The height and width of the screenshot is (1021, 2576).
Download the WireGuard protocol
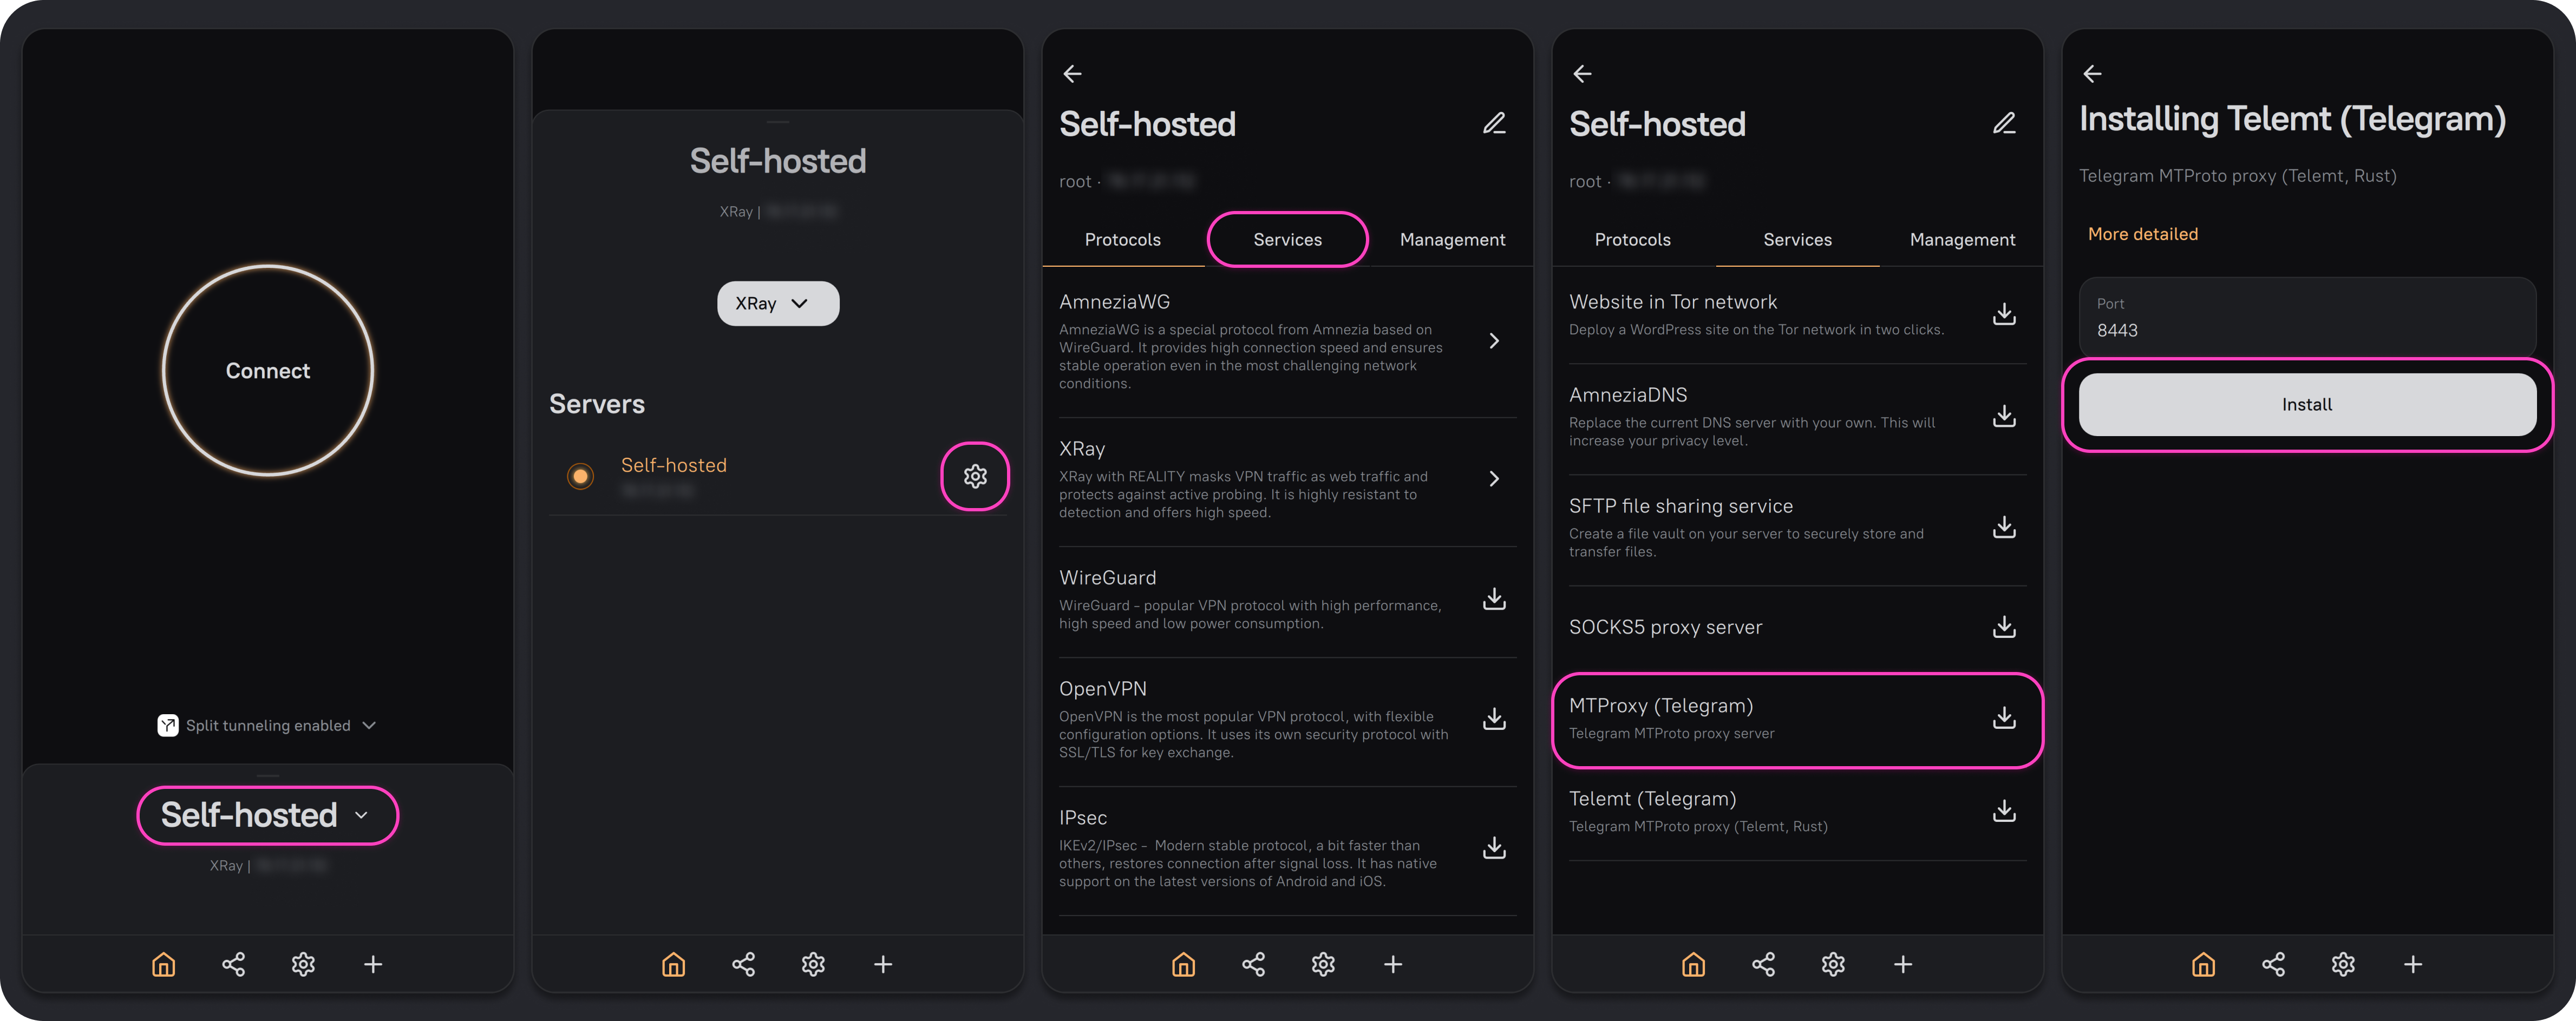(x=1494, y=600)
